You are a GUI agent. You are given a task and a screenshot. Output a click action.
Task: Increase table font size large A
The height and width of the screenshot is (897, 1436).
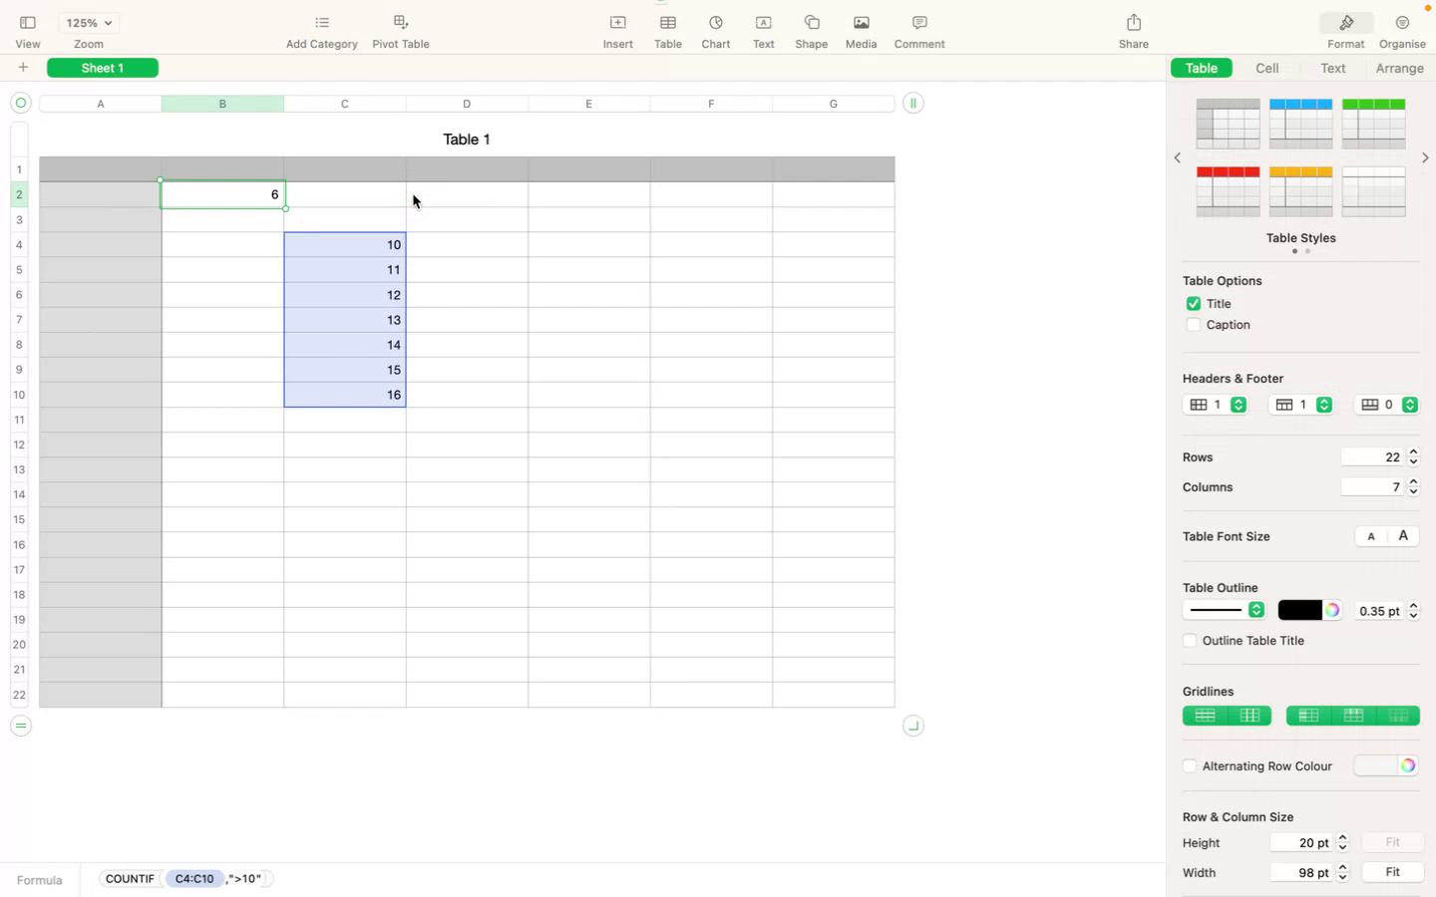(1403, 536)
